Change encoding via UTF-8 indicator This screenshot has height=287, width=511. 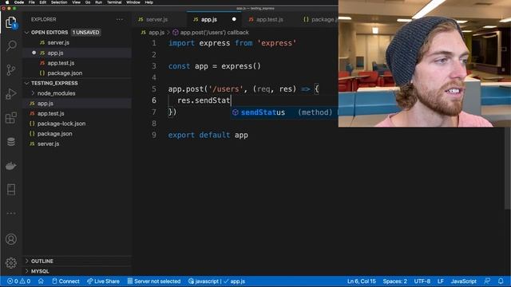(422, 281)
